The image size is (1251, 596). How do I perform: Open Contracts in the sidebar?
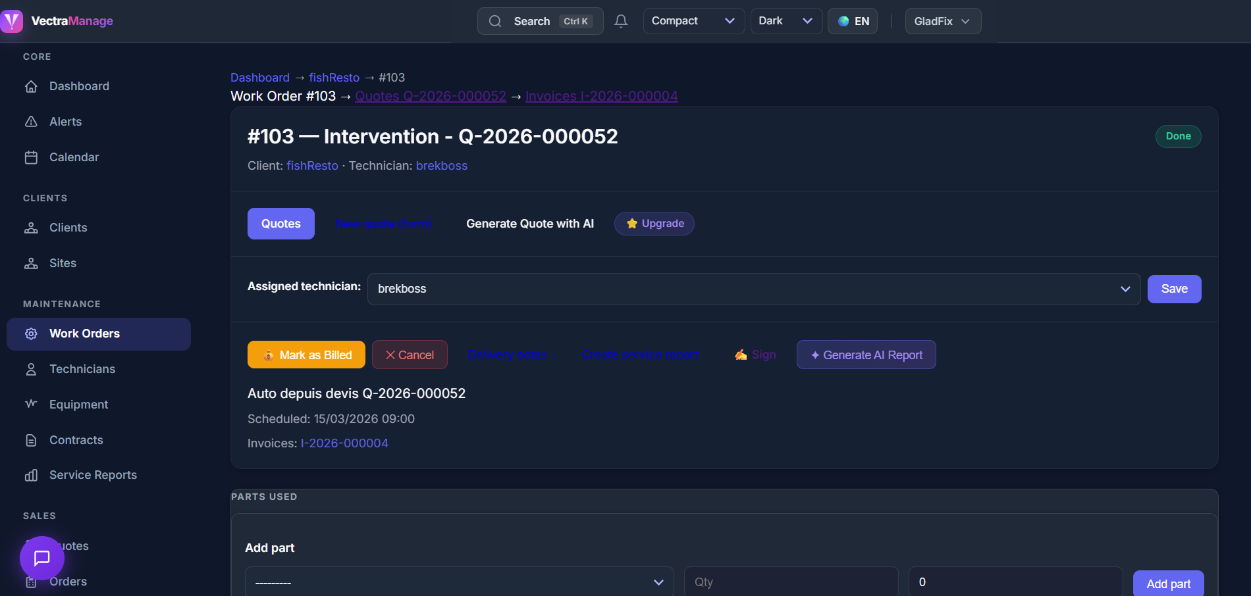tap(99, 440)
